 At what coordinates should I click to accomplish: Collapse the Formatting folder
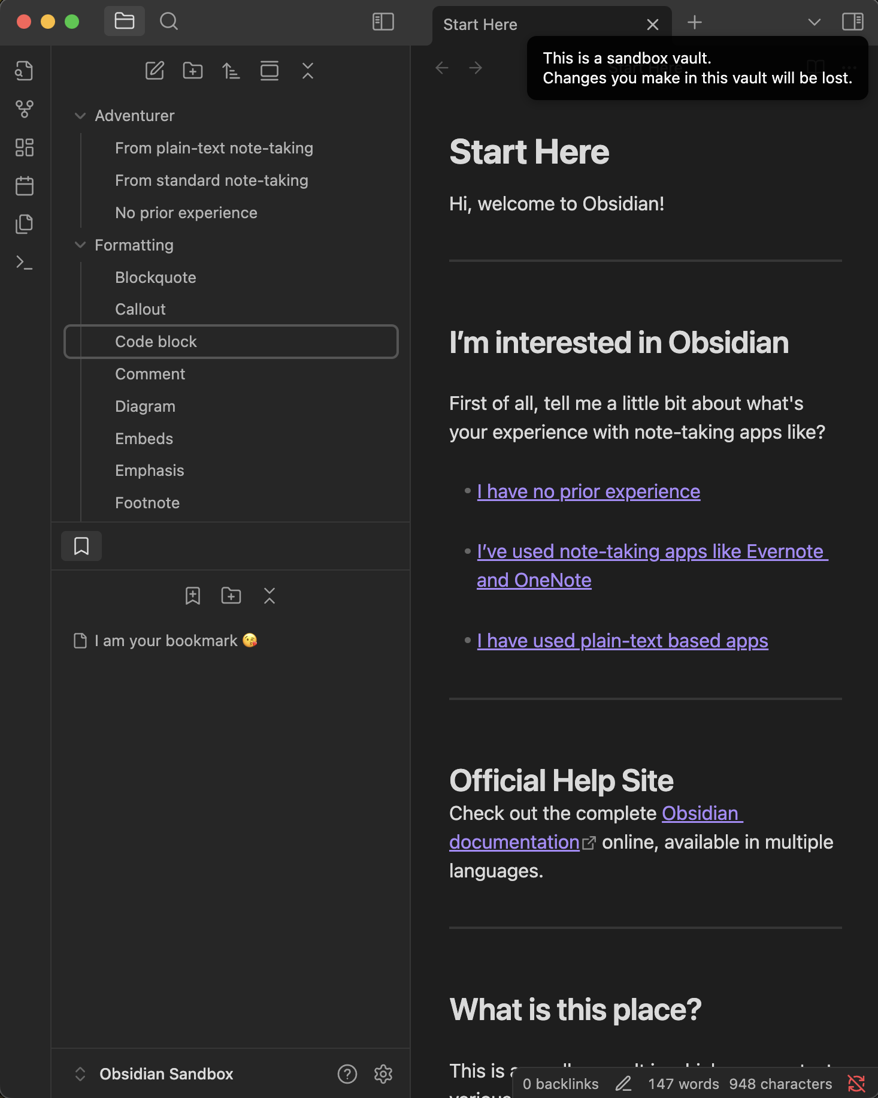(x=80, y=245)
